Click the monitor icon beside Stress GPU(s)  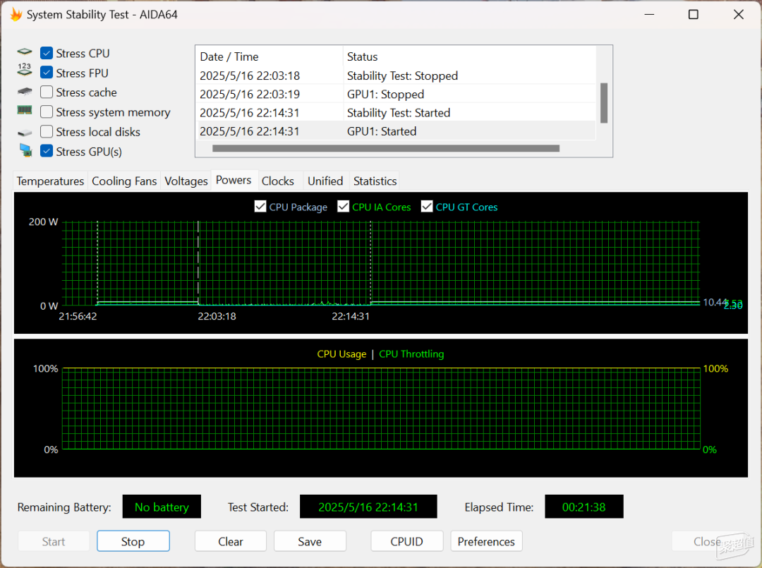[x=25, y=150]
